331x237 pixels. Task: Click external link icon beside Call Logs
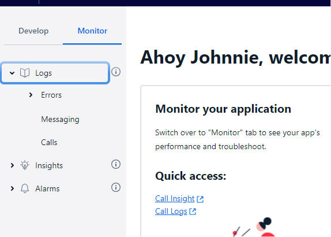point(193,212)
